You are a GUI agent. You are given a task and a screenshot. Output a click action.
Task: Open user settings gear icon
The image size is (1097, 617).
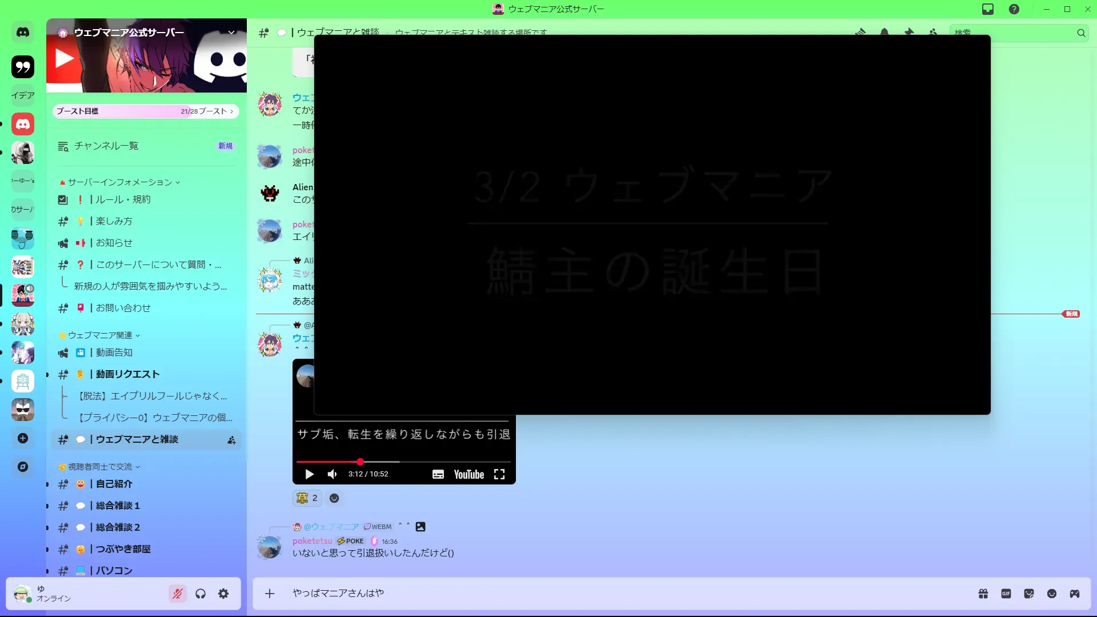pos(223,594)
